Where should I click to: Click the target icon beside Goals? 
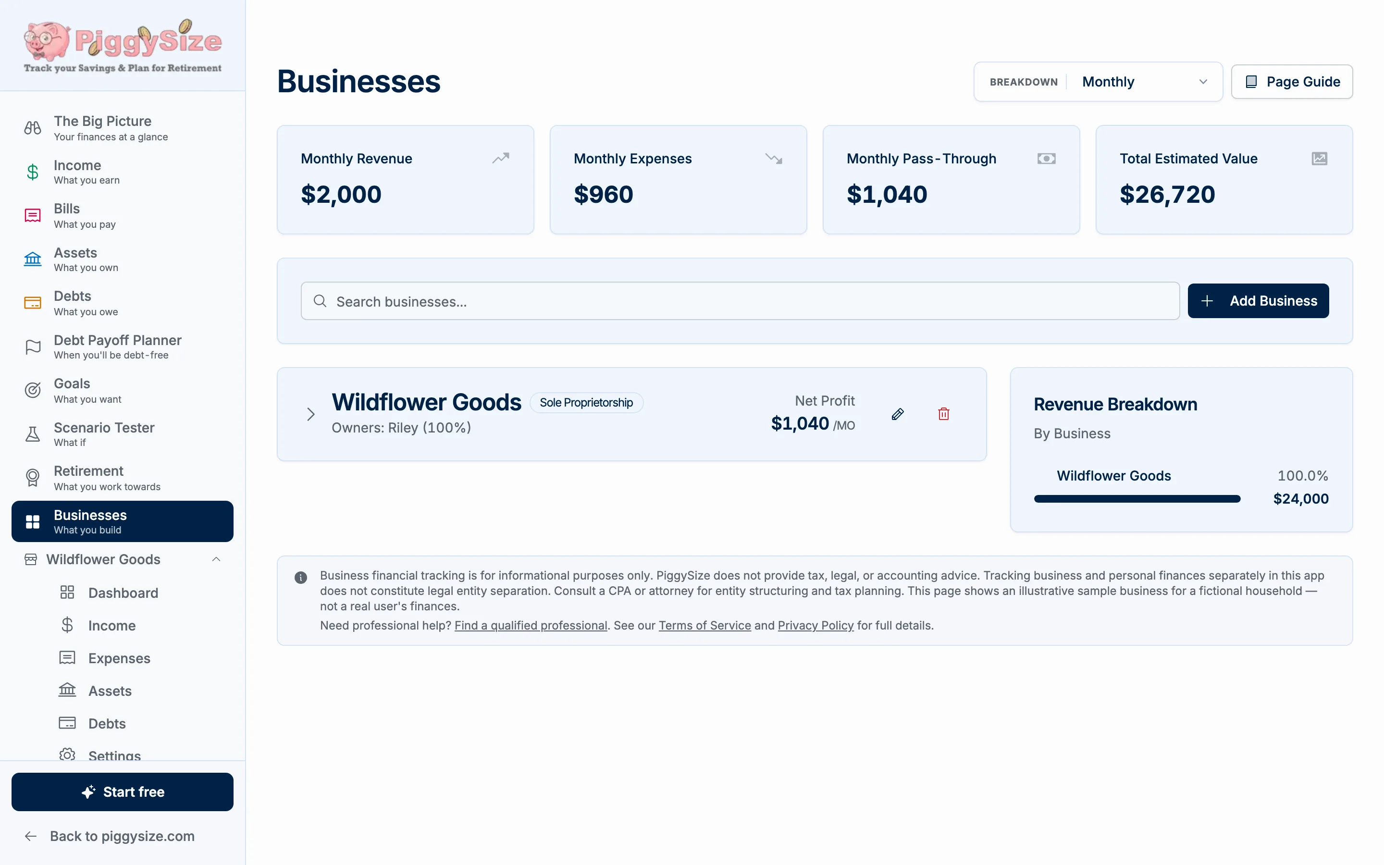click(33, 390)
